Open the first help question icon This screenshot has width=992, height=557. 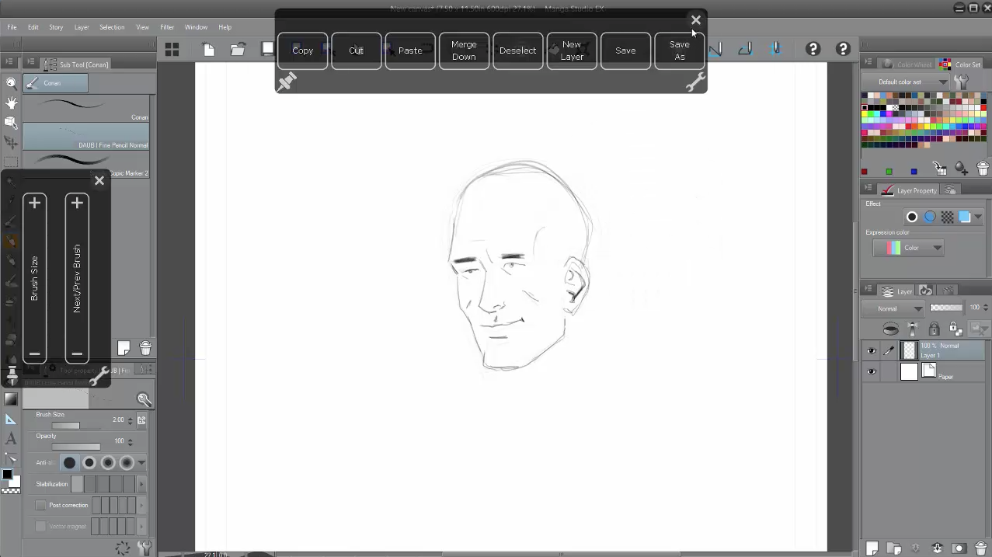[813, 49]
